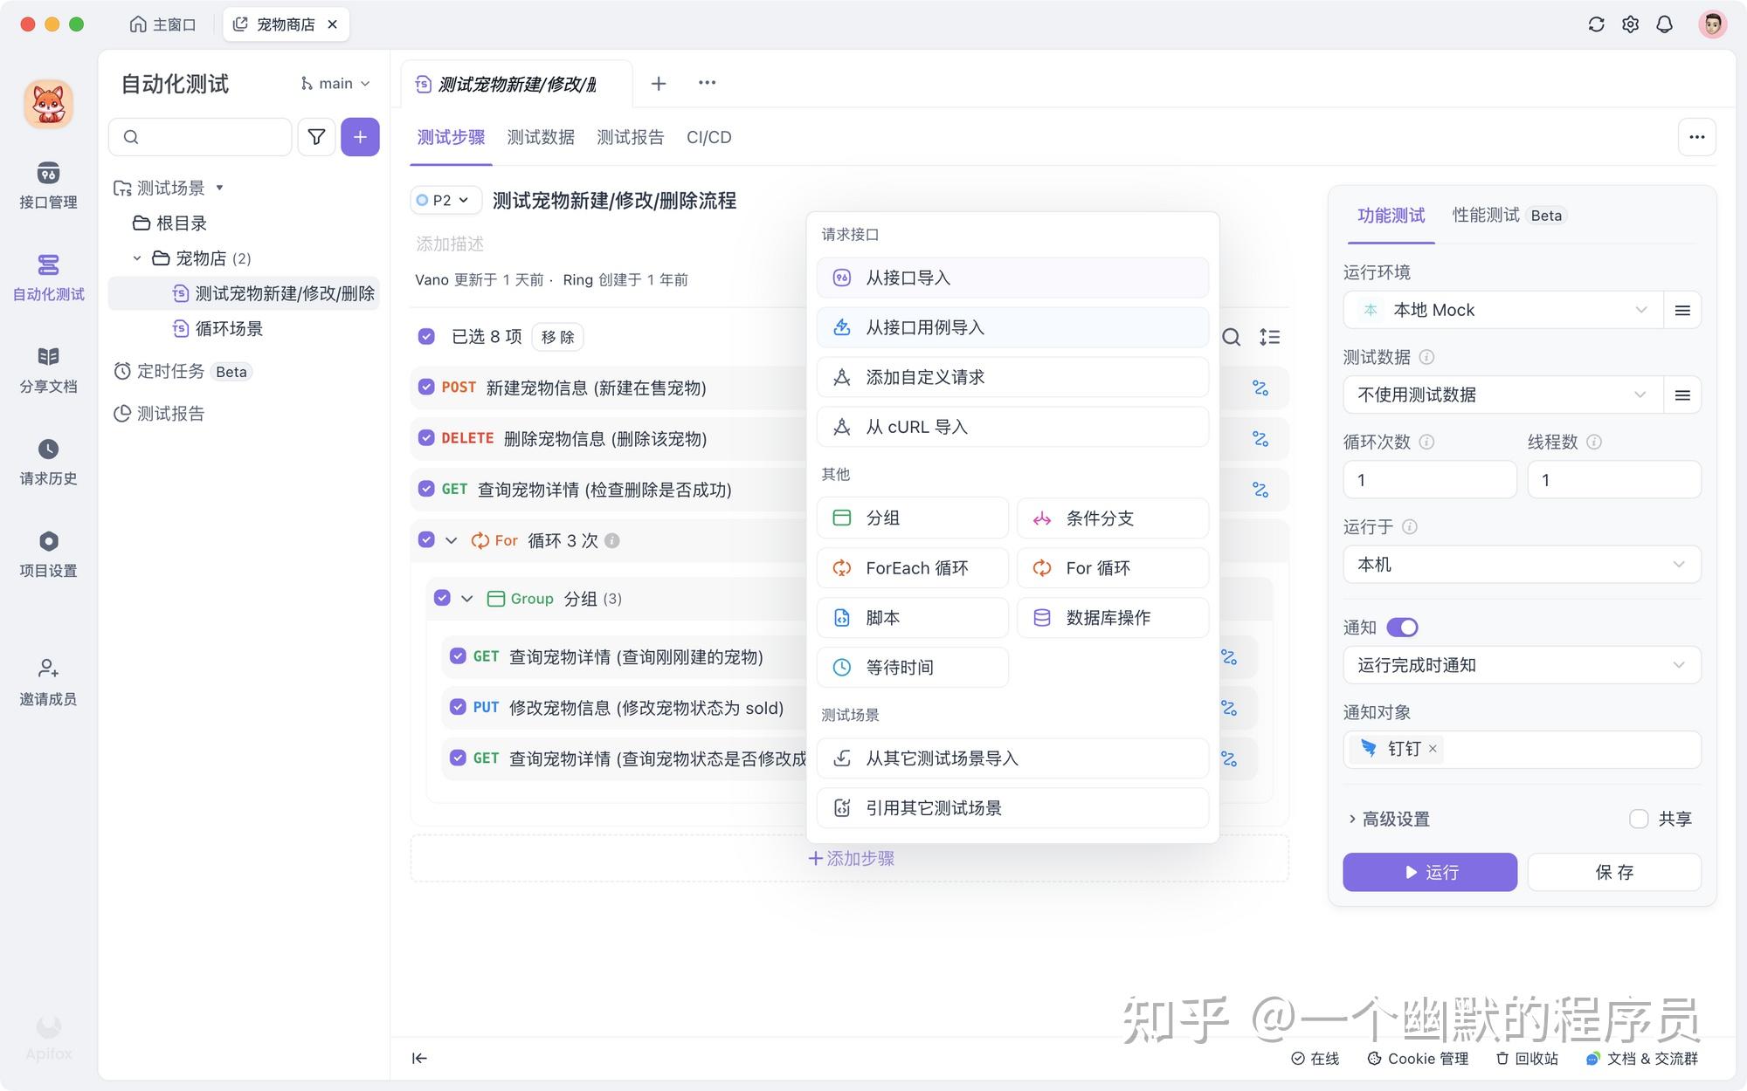This screenshot has height=1091, width=1747.
Task: Click the link icon on the POST 新建宠物信息 row
Action: 1260,388
